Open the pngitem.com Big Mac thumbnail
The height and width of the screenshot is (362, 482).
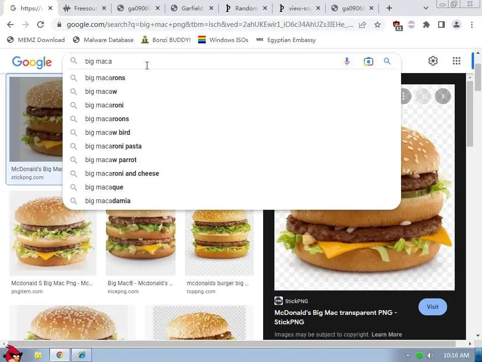(53, 233)
